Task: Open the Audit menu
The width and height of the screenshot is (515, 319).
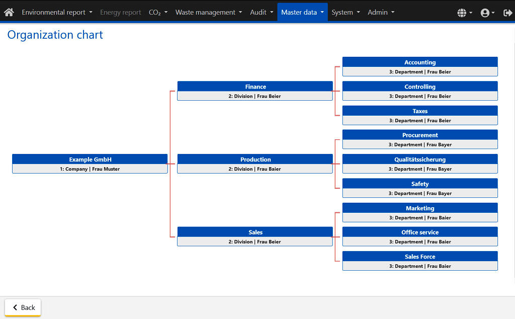Action: (262, 12)
